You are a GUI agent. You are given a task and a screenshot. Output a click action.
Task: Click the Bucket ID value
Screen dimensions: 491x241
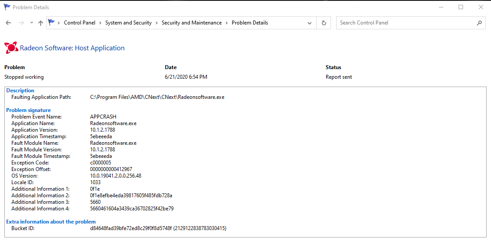point(158,228)
